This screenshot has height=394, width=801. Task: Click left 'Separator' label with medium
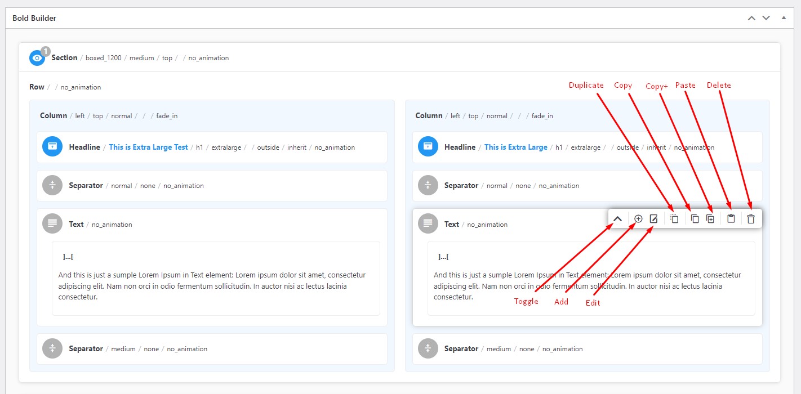coord(86,348)
